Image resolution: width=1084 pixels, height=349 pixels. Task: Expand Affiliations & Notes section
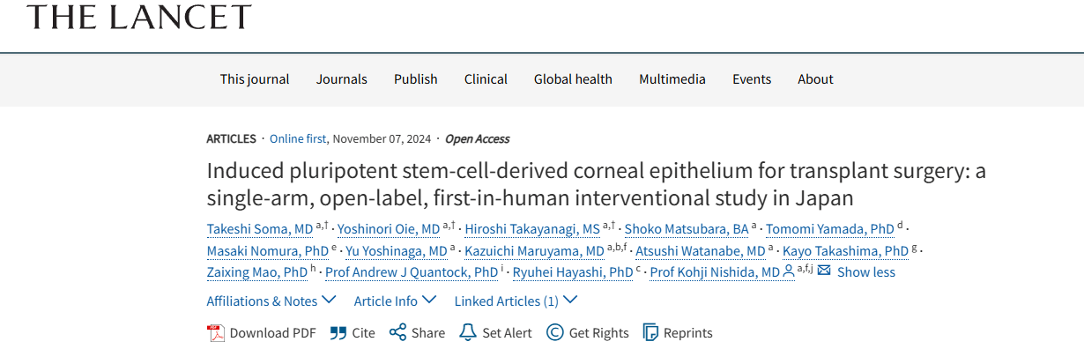pos(271,301)
